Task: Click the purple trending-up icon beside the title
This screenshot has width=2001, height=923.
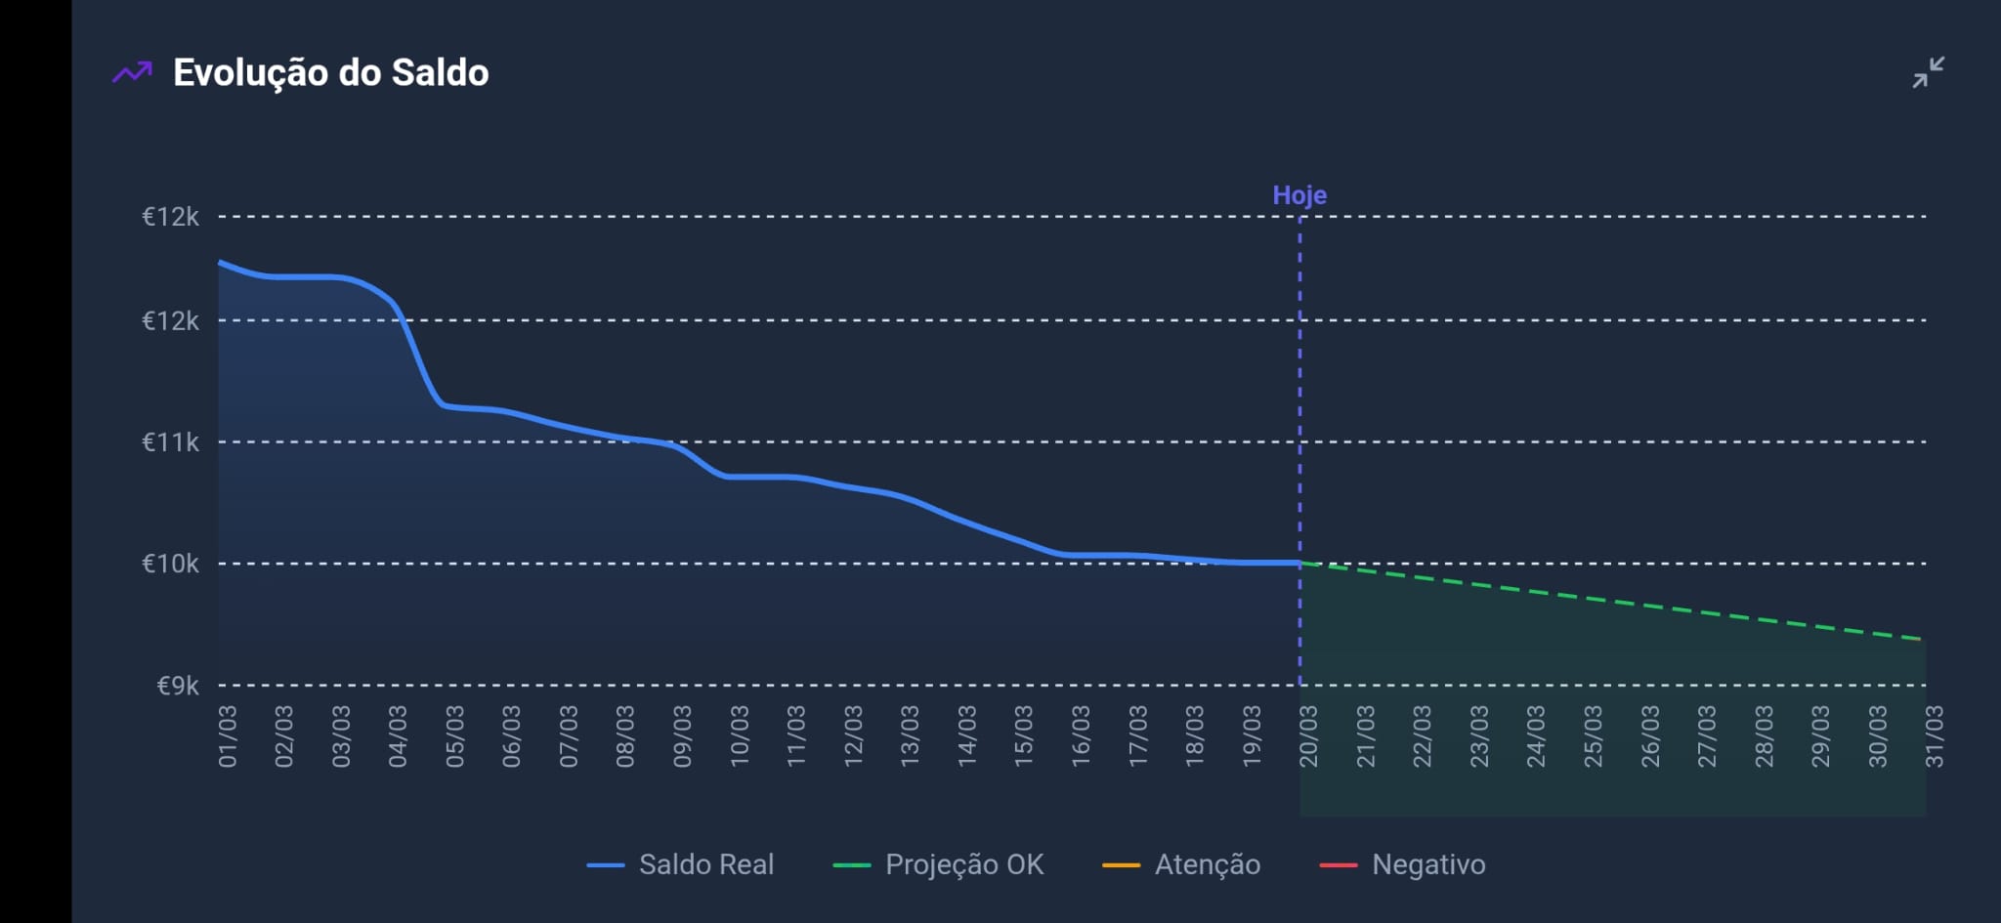Action: [132, 72]
